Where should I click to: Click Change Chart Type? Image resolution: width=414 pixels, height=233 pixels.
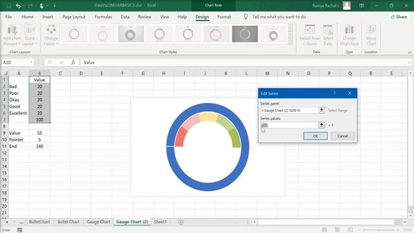tap(349, 35)
